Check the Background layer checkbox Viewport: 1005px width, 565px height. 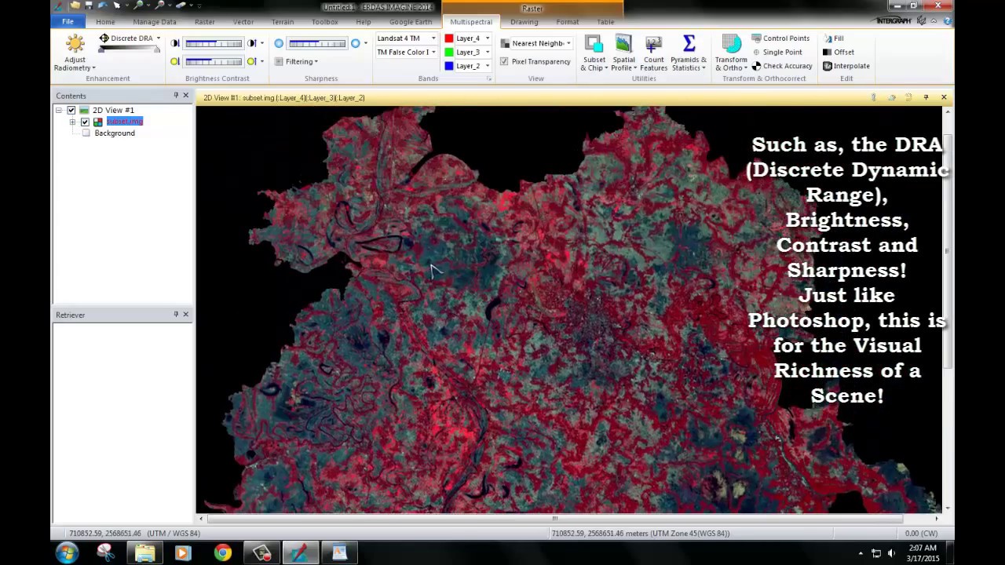point(86,133)
